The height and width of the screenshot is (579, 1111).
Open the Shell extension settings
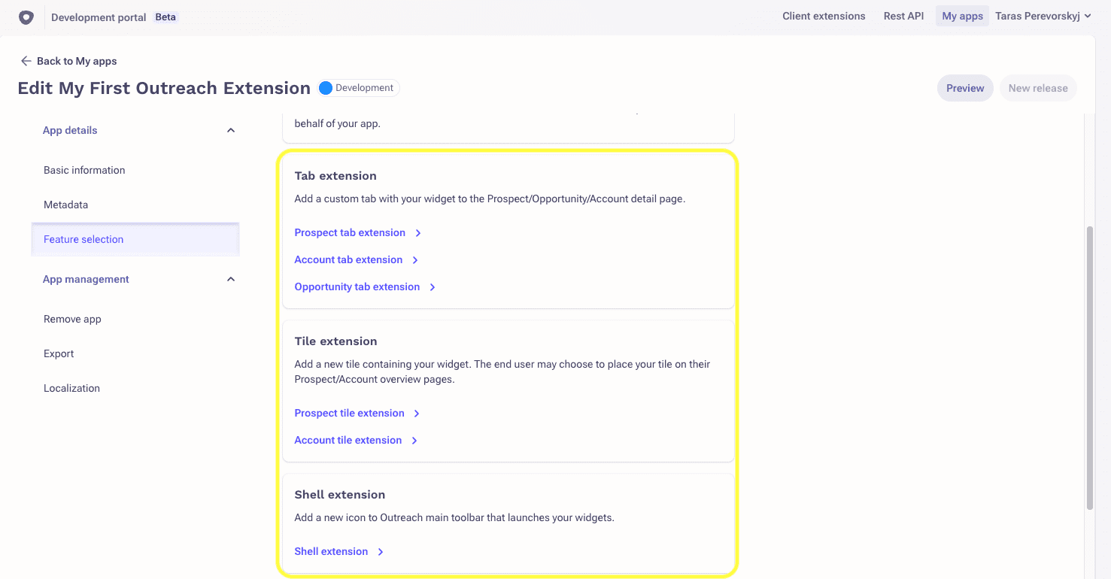331,551
